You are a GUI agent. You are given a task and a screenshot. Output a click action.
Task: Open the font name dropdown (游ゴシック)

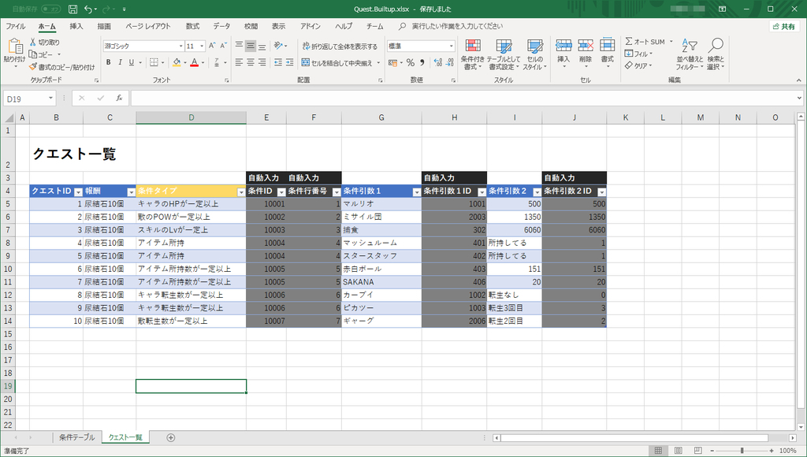point(180,46)
